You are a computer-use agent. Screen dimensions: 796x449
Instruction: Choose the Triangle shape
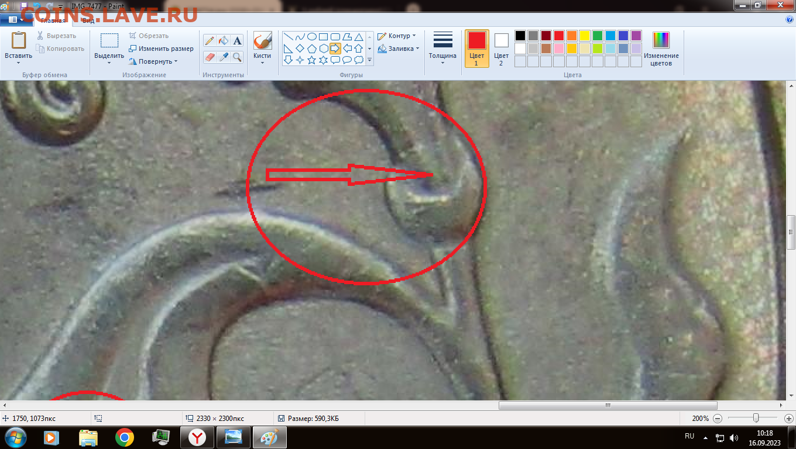coord(359,37)
